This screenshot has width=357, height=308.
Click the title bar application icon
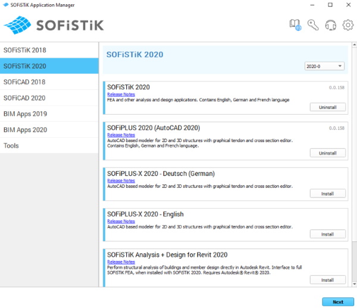tap(5, 5)
